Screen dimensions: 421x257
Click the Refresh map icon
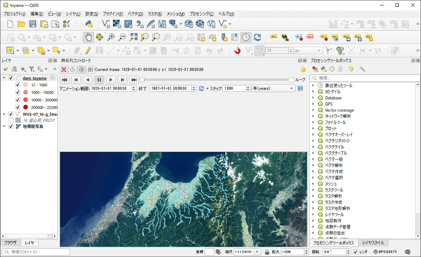[x=257, y=37]
